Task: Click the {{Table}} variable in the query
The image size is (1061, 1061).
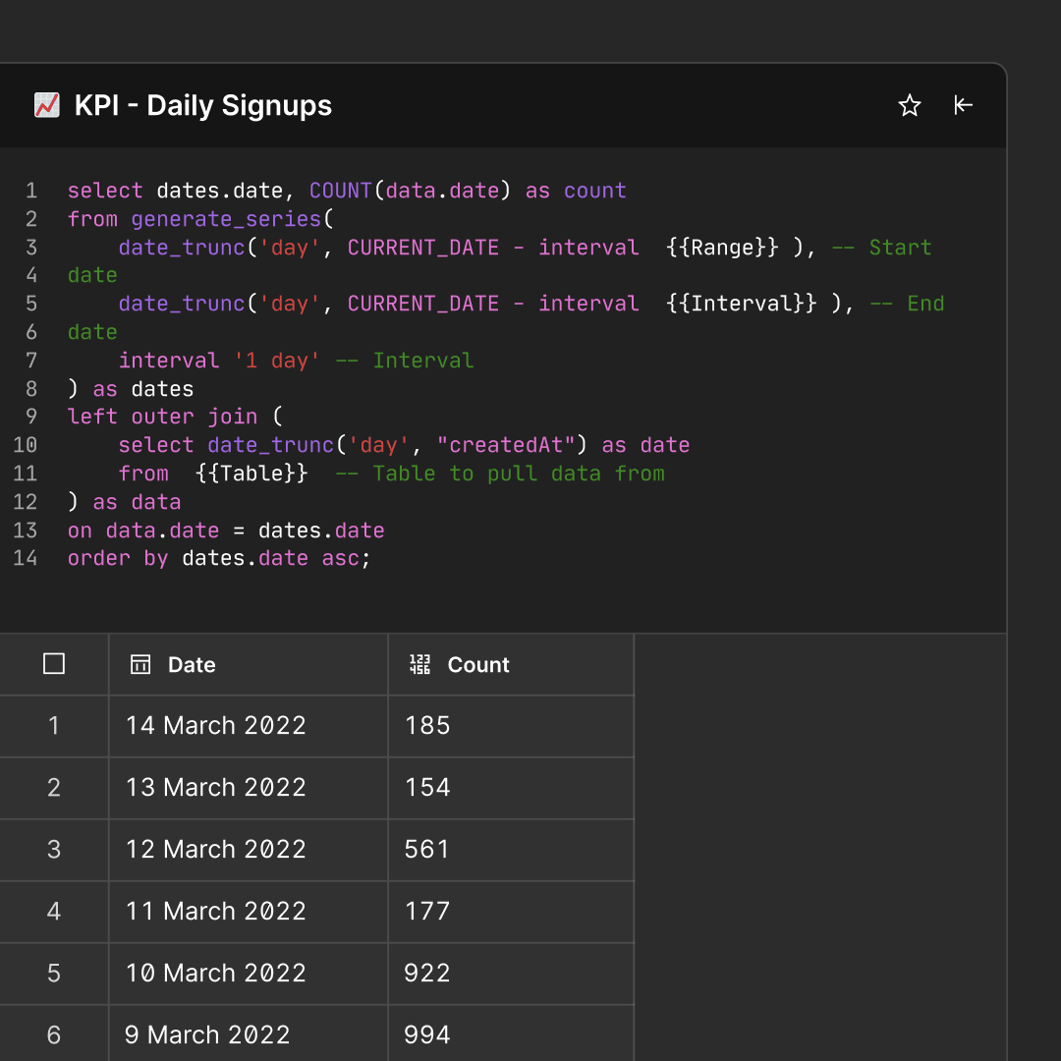Action: point(251,474)
